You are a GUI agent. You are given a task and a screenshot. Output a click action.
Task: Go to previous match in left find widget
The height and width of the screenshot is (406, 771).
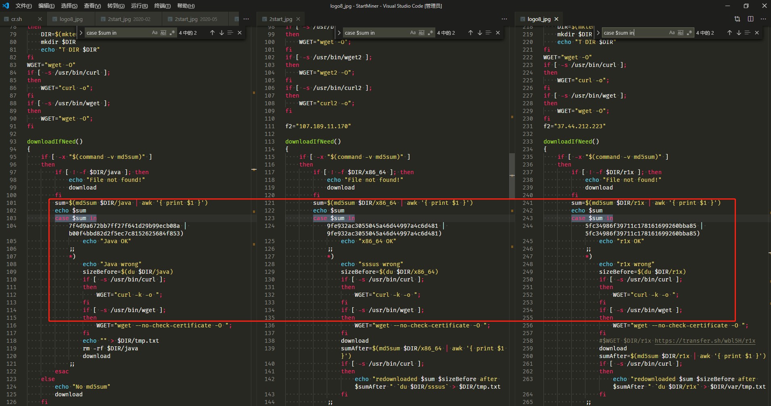[212, 33]
